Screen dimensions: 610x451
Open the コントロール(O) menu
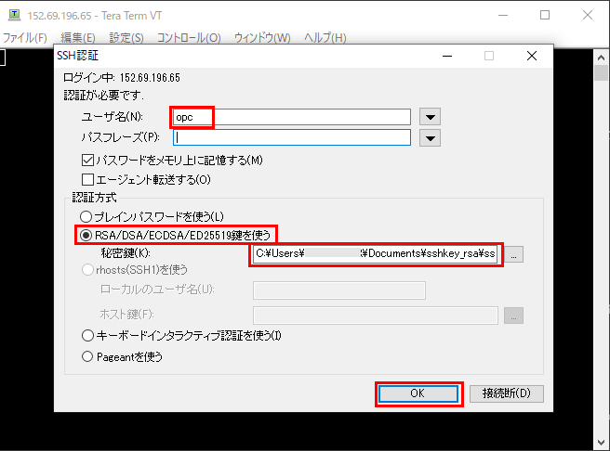pos(189,38)
